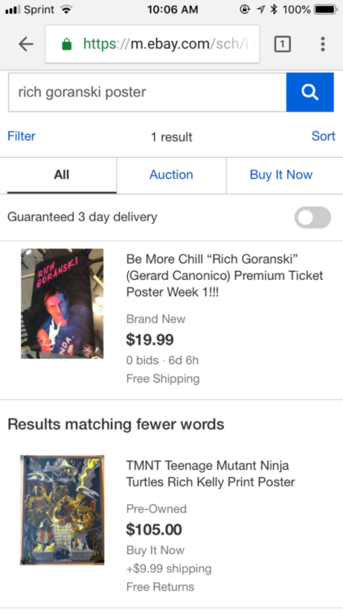Tap the blue search magnifier button
This screenshot has width=343, height=612.
point(310,92)
